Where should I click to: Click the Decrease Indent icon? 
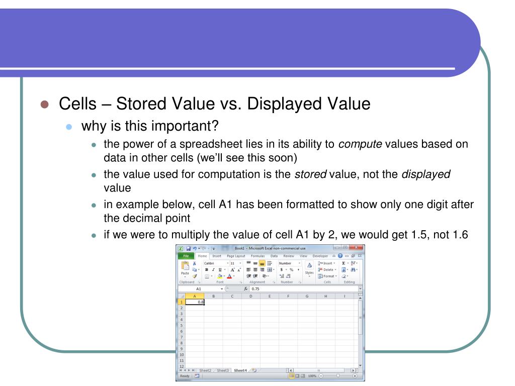coord(248,276)
